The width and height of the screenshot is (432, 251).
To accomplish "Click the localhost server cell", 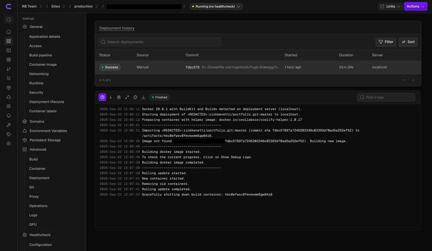I will coord(379,67).
